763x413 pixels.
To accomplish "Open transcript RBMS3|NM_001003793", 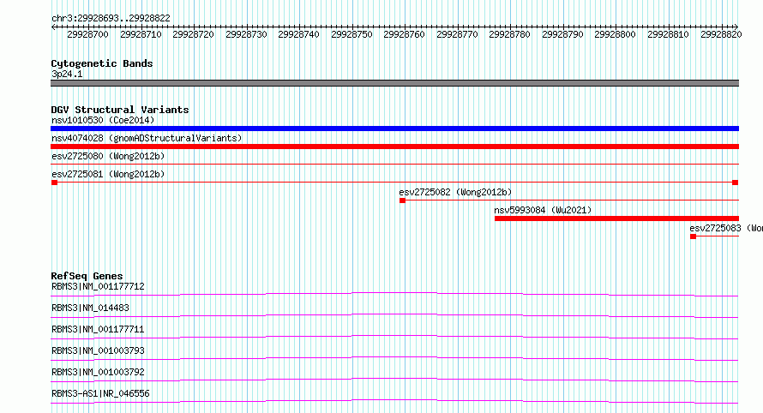I will pyautogui.click(x=98, y=350).
